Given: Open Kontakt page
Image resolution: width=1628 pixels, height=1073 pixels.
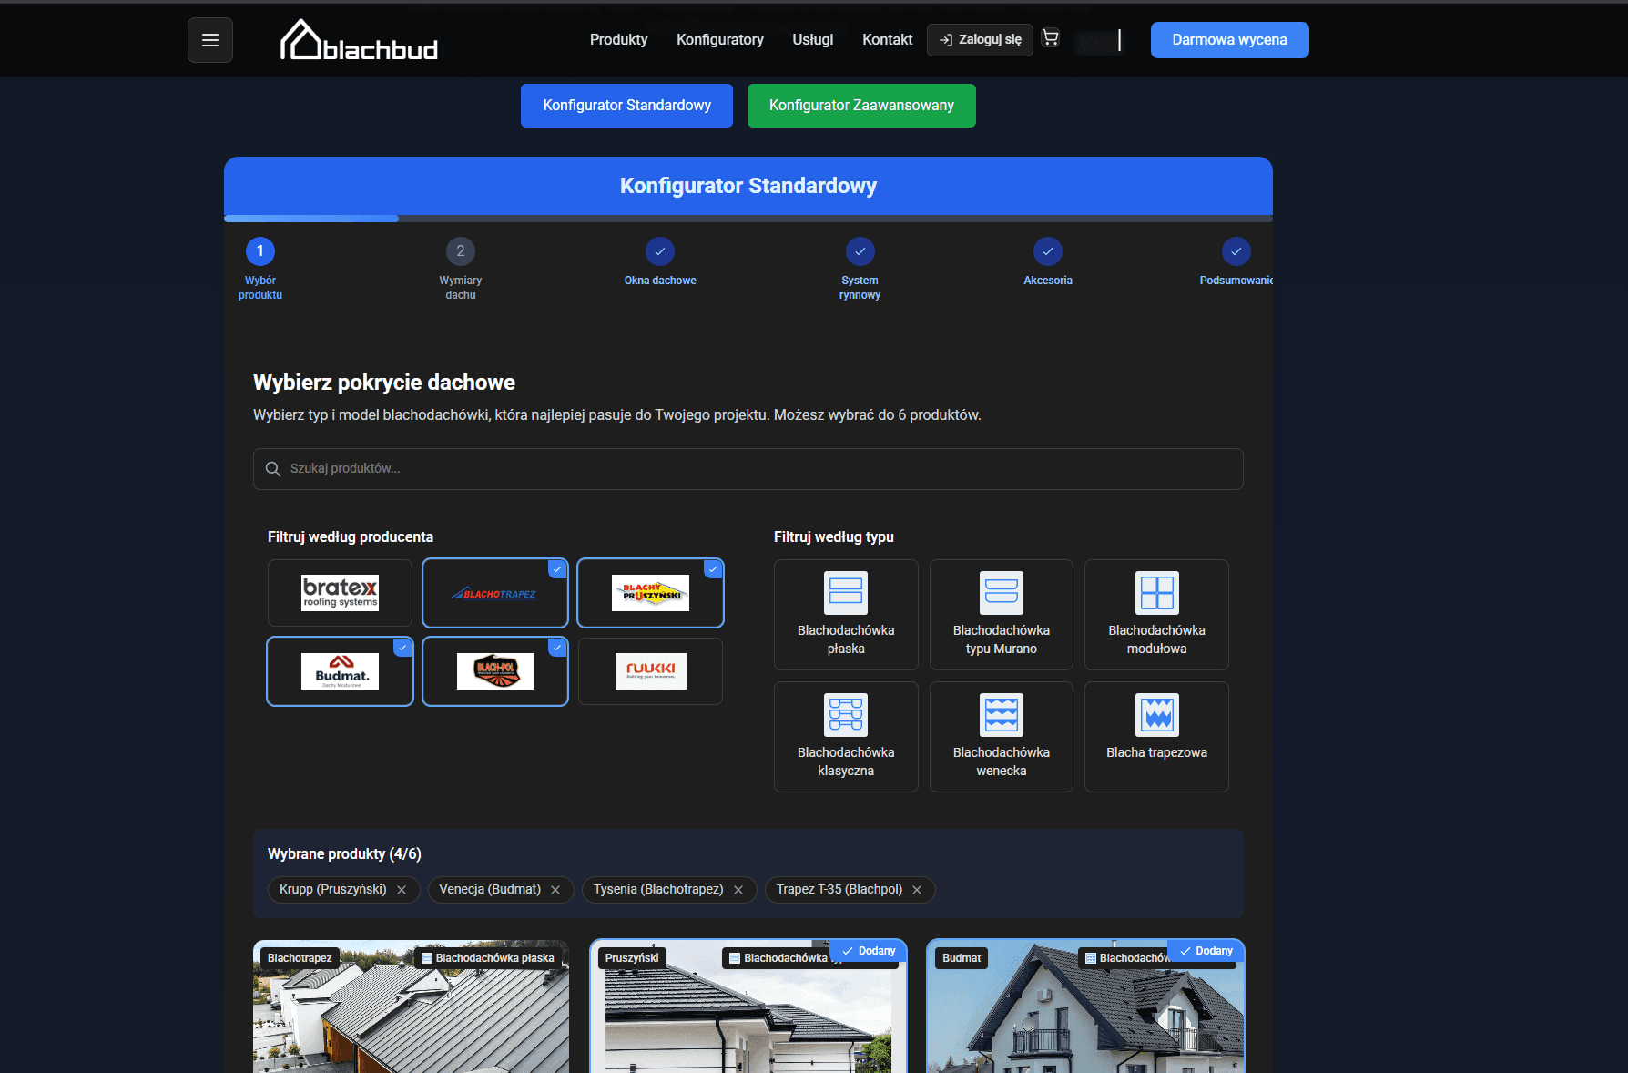Looking at the screenshot, I should point(887,40).
